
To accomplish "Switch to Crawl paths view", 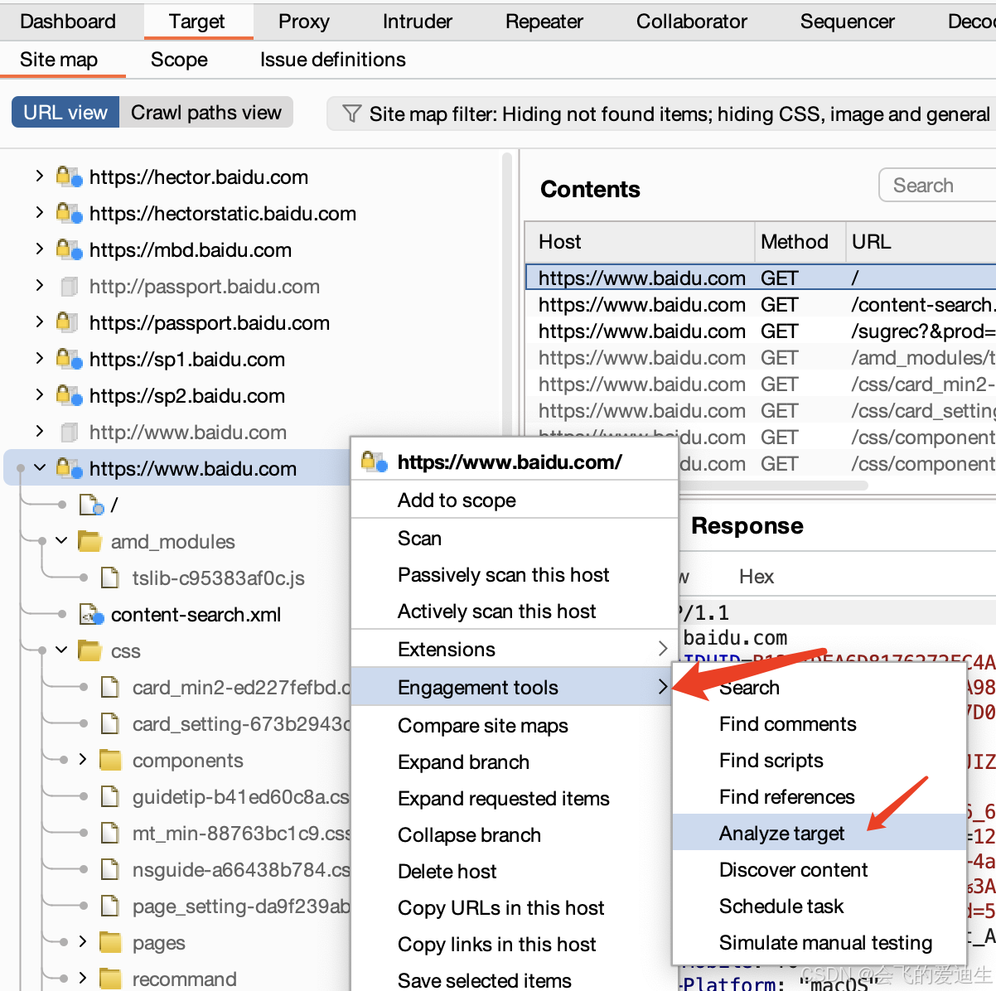I will click(x=206, y=113).
